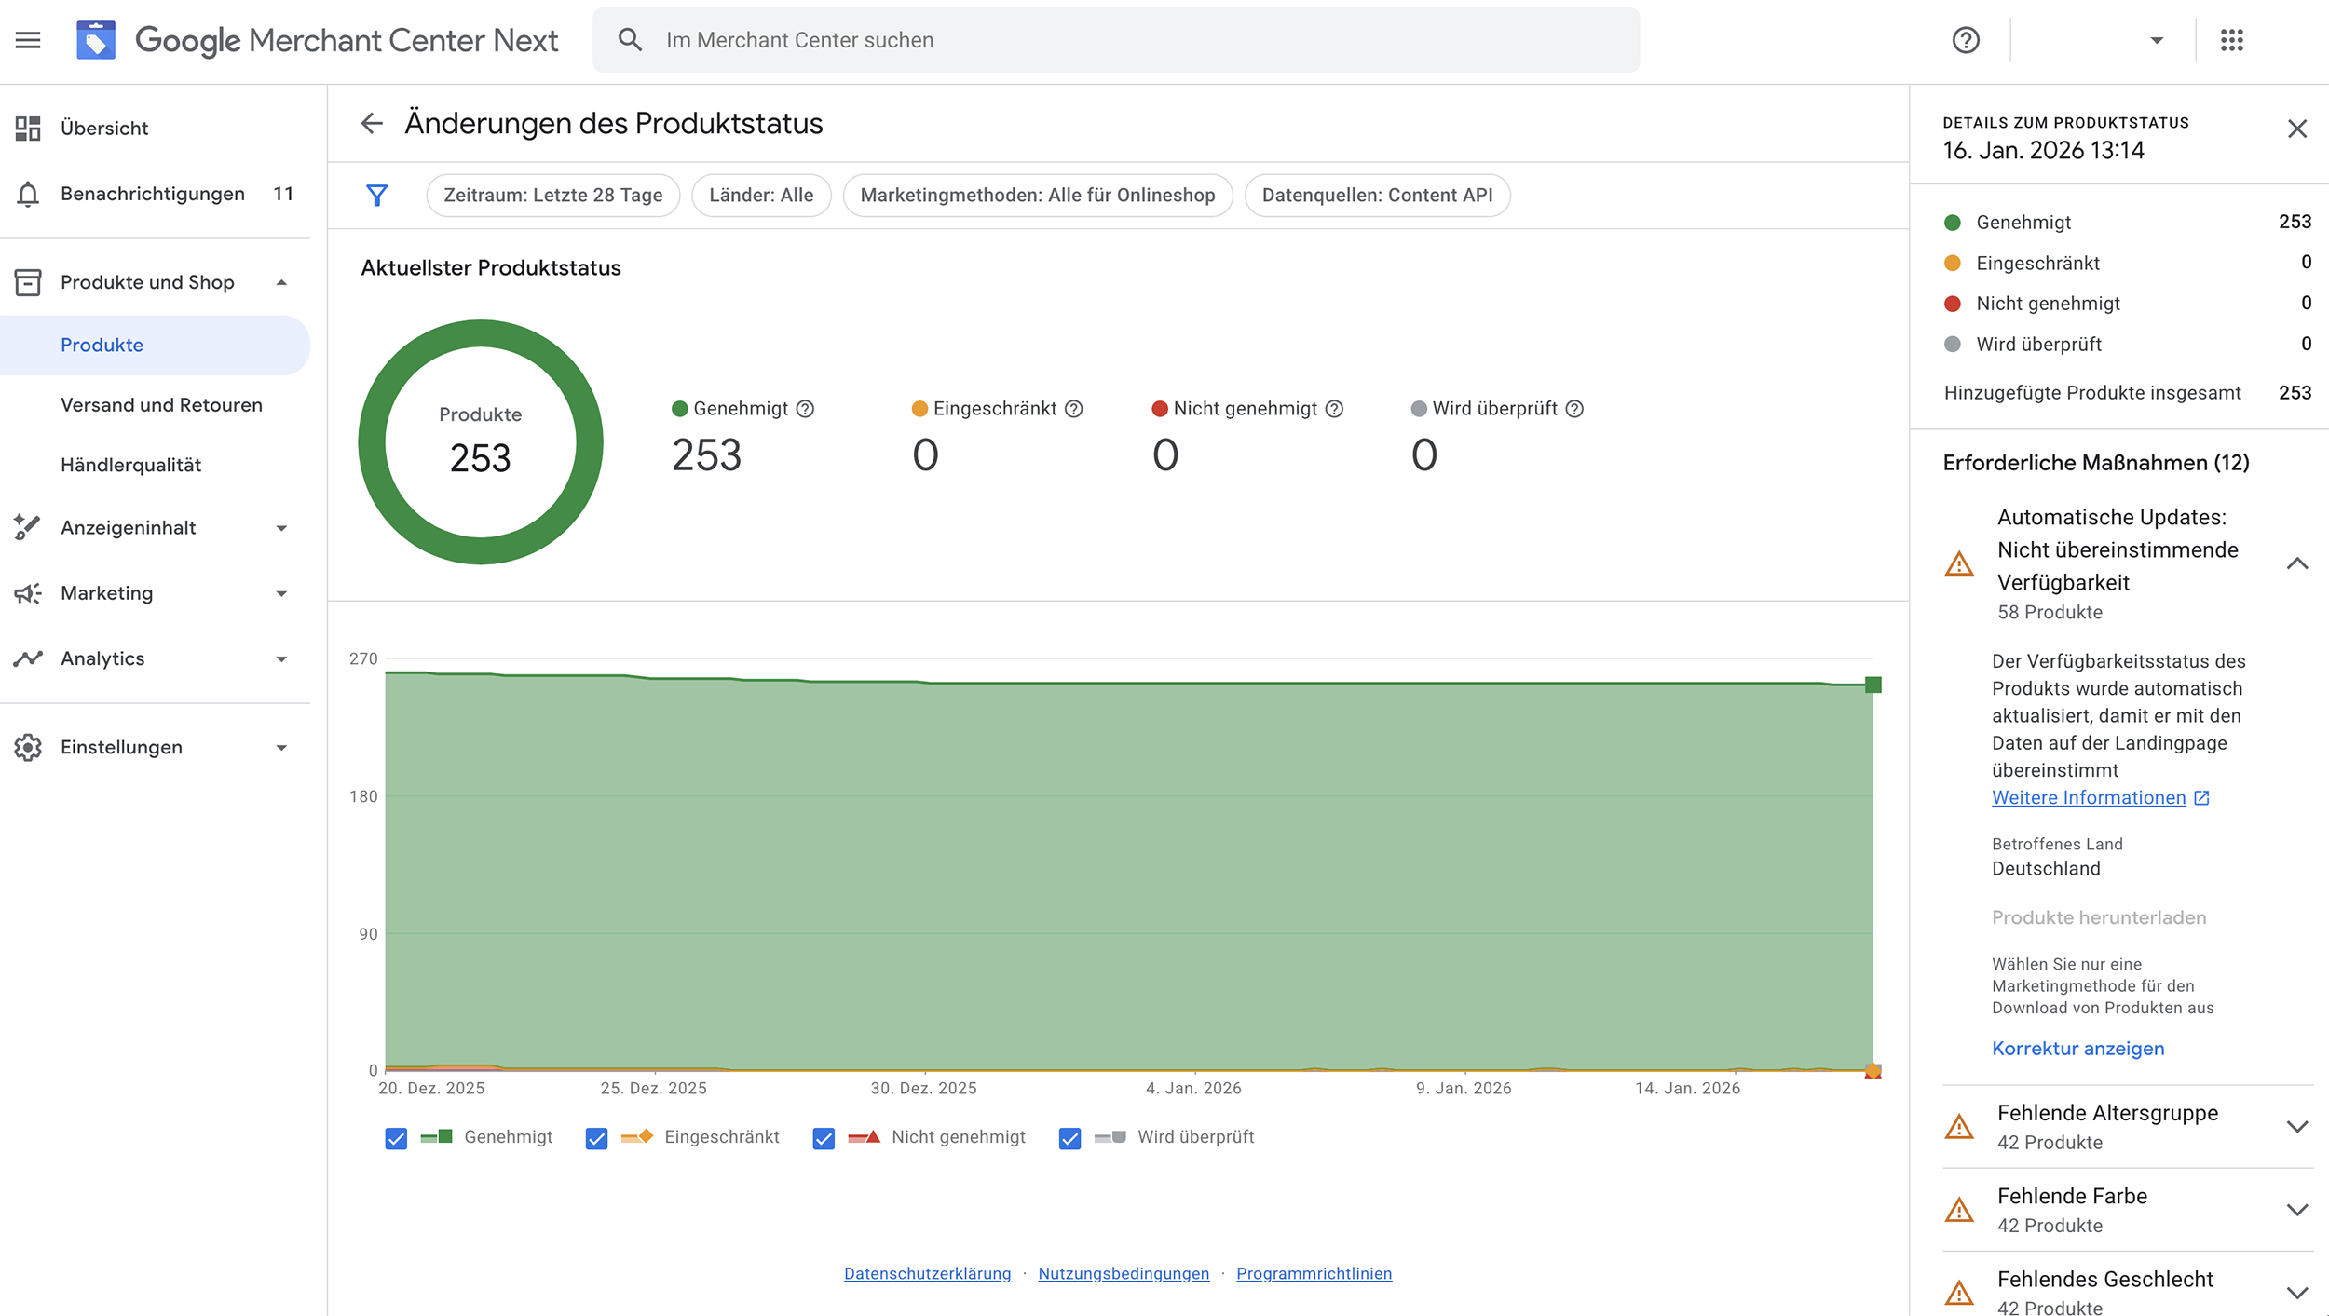This screenshot has height=1316, width=2329.
Task: Click the help icon next to Genehmigt
Action: tap(806, 409)
